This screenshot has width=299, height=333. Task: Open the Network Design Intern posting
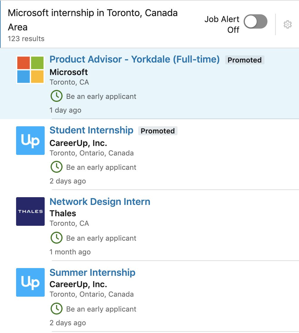pyautogui.click(x=100, y=202)
